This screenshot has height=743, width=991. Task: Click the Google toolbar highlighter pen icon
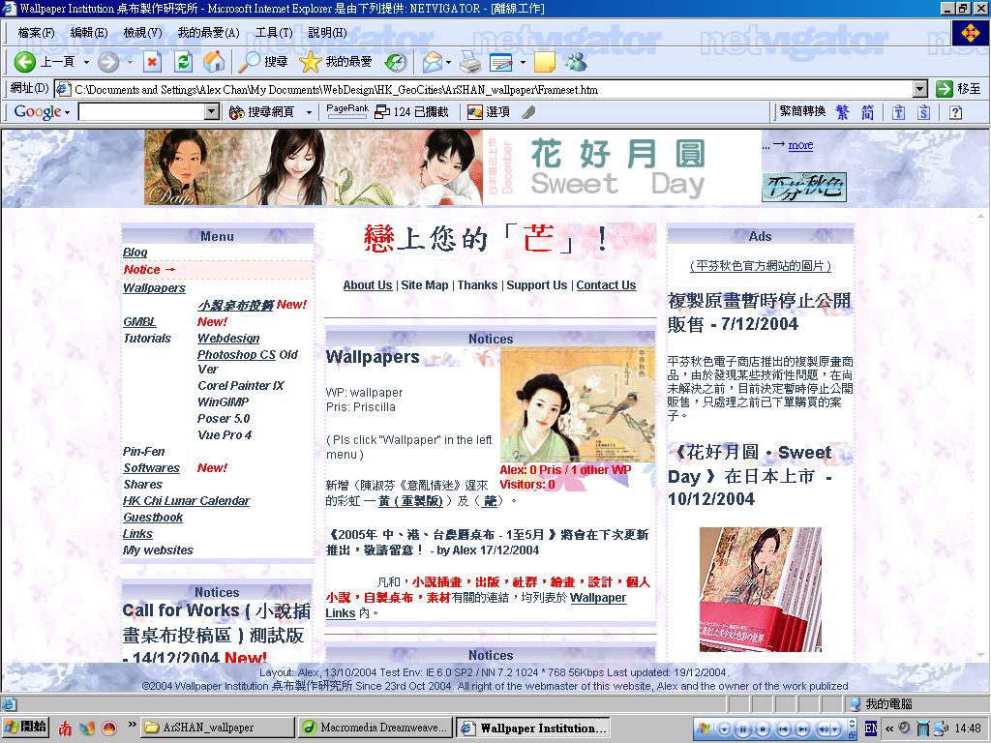click(x=528, y=112)
